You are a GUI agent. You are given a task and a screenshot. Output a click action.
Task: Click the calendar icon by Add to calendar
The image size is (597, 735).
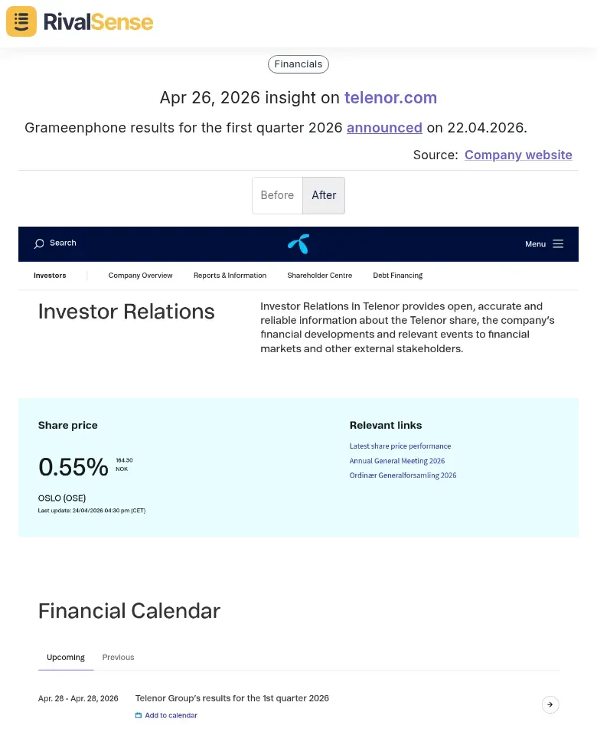coord(139,716)
